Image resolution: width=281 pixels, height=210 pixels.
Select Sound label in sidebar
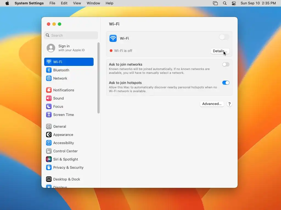58,98
